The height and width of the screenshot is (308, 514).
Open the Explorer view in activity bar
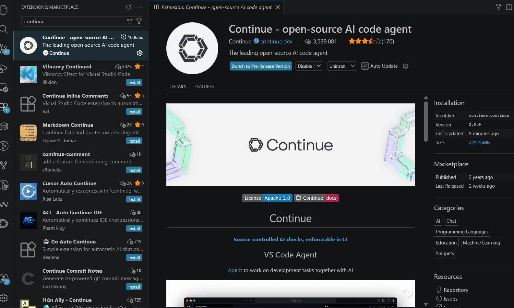[x=4, y=9]
